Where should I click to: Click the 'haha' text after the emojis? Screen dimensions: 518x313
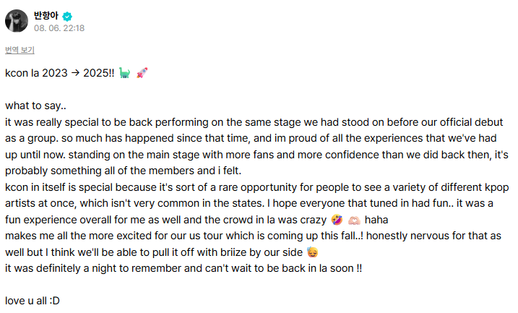click(x=376, y=220)
